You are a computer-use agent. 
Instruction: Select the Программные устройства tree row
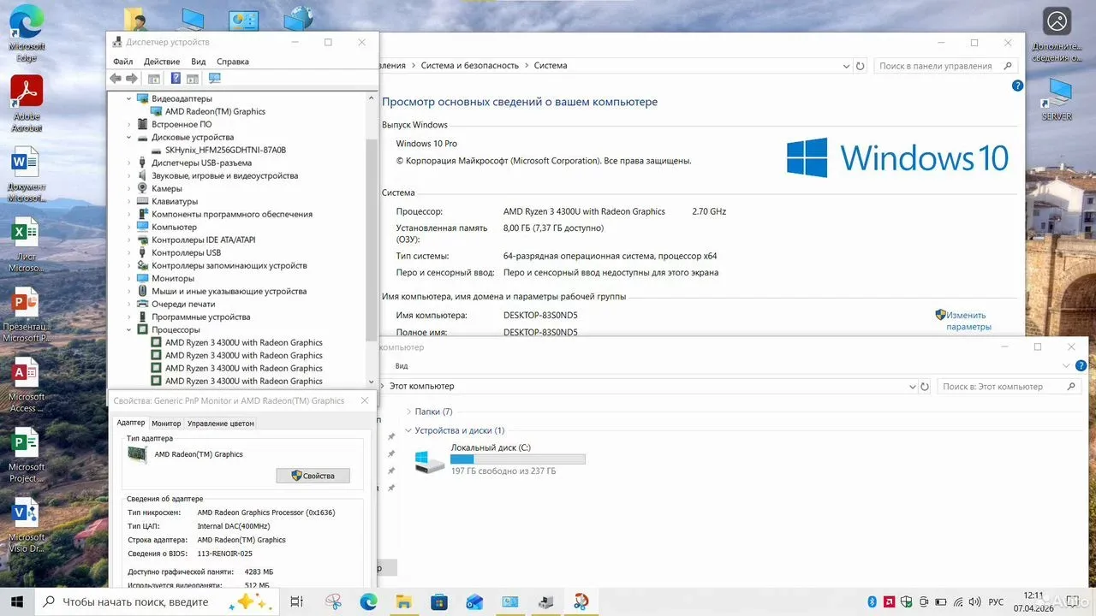(201, 317)
